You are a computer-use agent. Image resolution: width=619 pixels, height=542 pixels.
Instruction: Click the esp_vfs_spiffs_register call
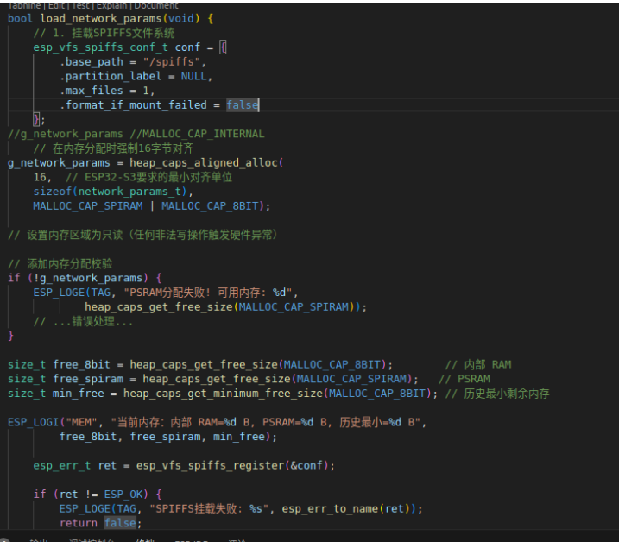210,465
